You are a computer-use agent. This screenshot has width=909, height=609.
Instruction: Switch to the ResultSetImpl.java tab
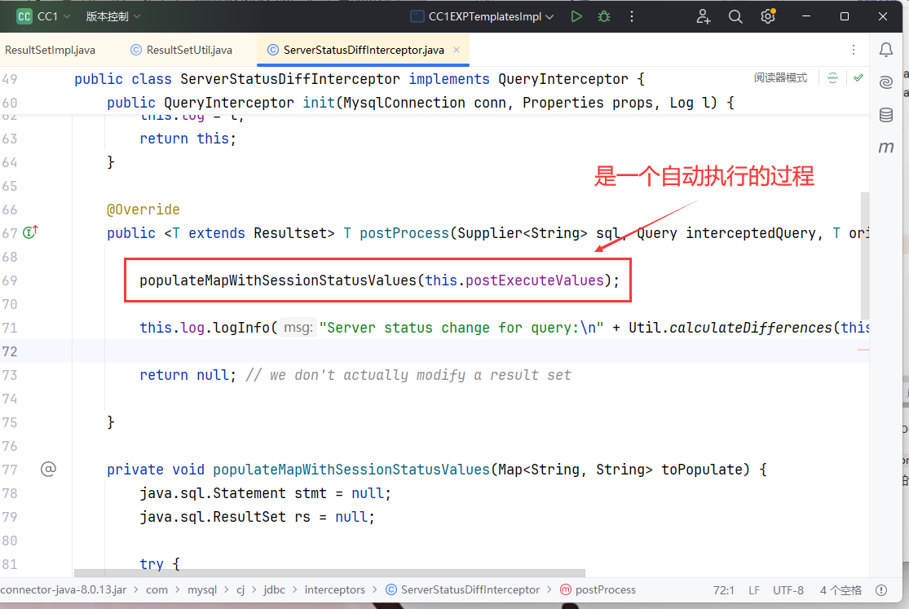50,50
